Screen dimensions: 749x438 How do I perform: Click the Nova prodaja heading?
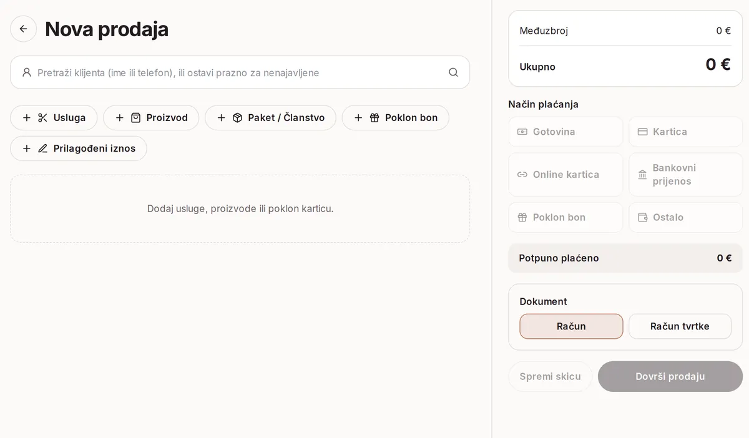point(107,29)
